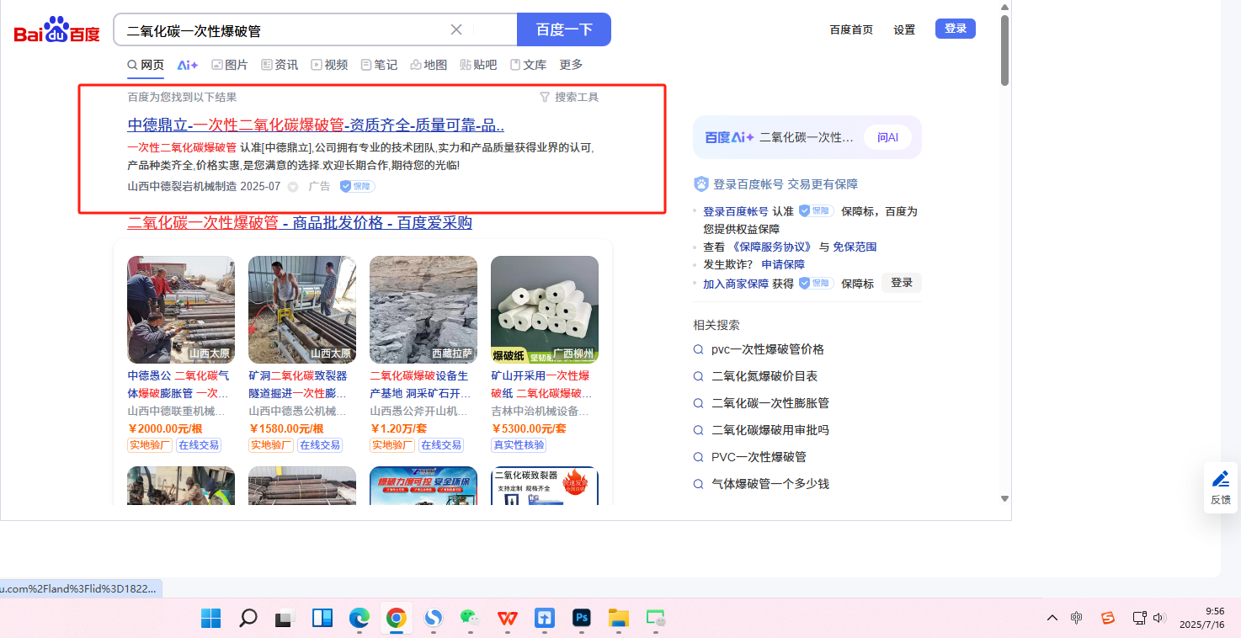Click the 申请保障 link
Screen dimensions: 1241x638
tap(783, 264)
